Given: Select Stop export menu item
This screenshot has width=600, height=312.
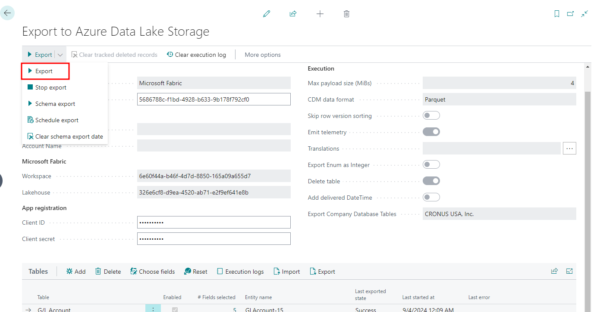Looking at the screenshot, I should pos(65,87).
